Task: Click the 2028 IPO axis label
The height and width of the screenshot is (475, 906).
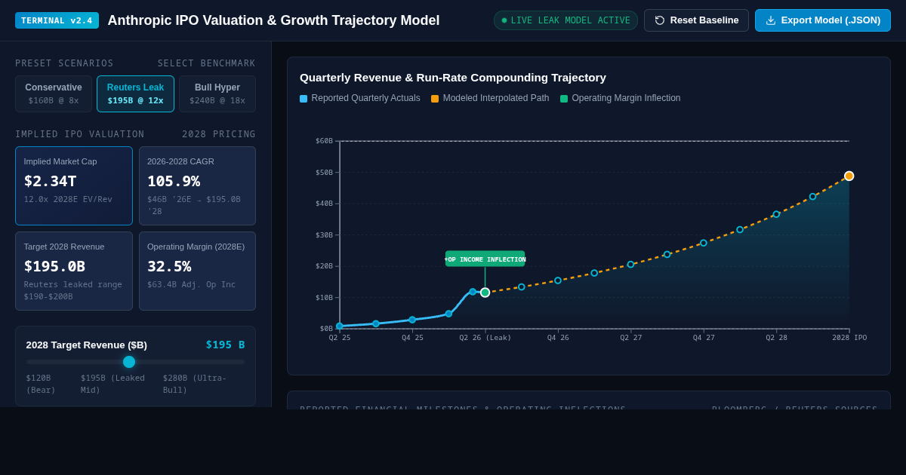Action: click(849, 338)
